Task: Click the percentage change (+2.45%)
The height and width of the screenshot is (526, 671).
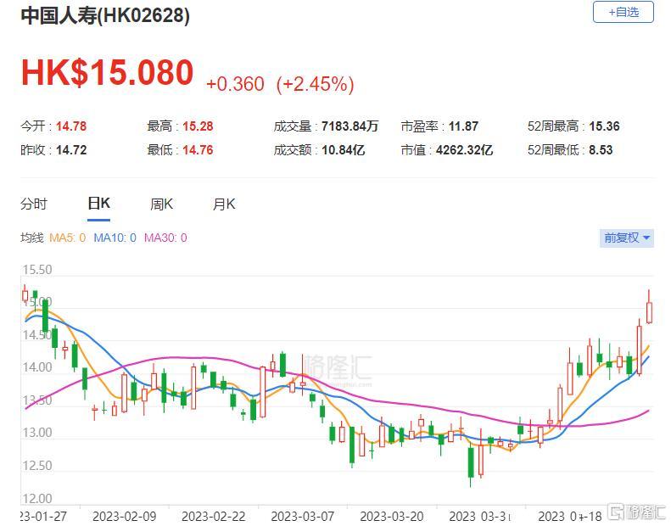Action: 316,84
